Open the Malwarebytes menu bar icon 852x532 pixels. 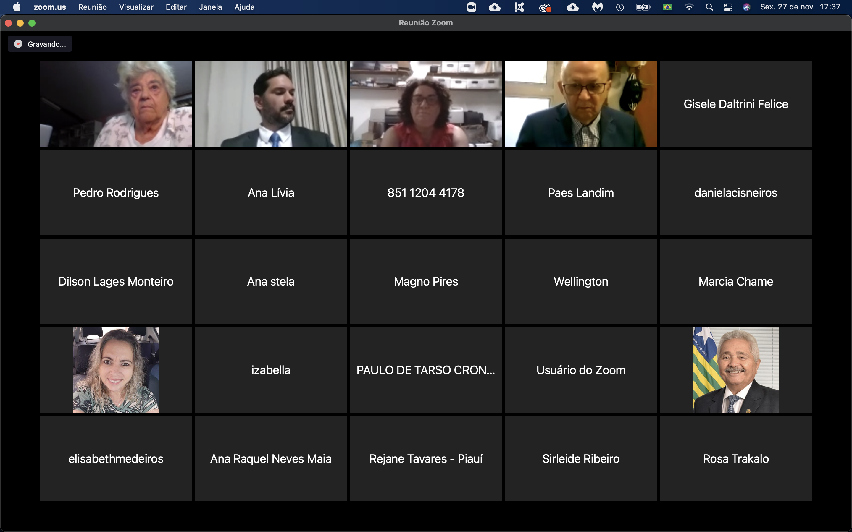(597, 7)
